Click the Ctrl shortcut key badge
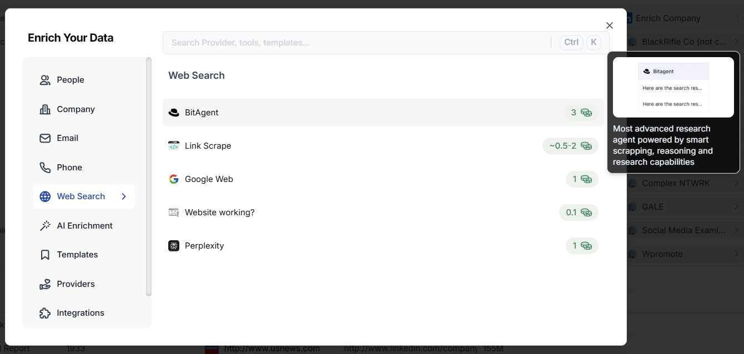The image size is (744, 354). point(571,43)
